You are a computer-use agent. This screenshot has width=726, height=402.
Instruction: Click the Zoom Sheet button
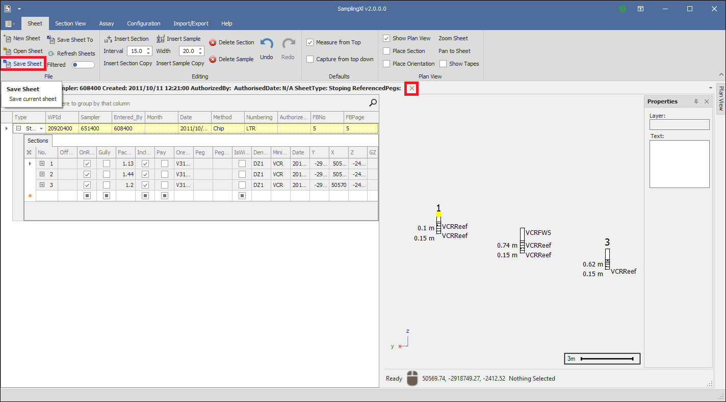(x=453, y=38)
